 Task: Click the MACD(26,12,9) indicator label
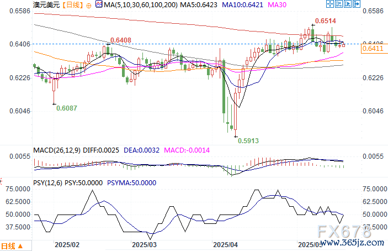tap(57, 150)
